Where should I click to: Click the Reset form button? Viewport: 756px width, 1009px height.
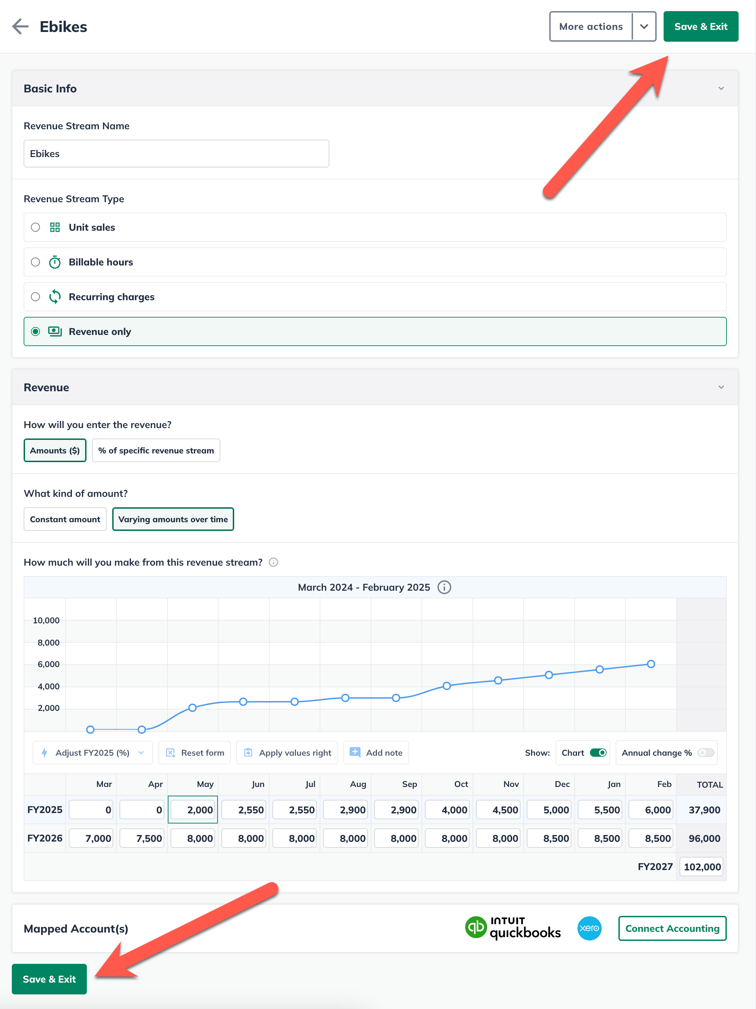194,753
